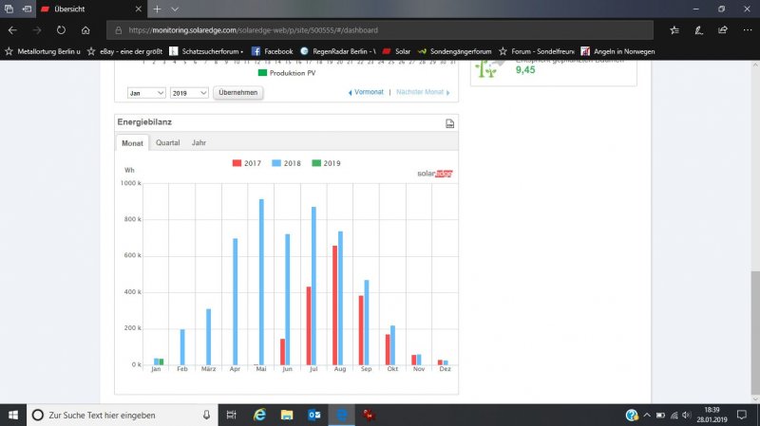Click the blue Mai 2018 bar
This screenshot has height=426, width=760.
[262, 282]
